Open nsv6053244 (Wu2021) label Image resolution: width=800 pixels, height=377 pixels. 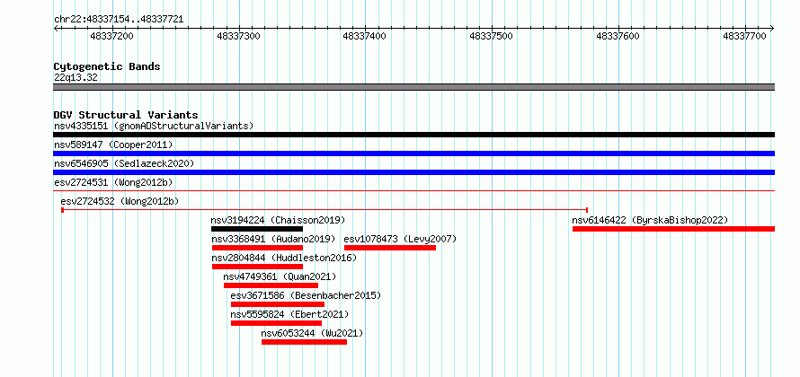pyautogui.click(x=312, y=333)
